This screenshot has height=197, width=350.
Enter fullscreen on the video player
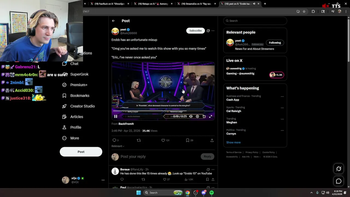[211, 117]
